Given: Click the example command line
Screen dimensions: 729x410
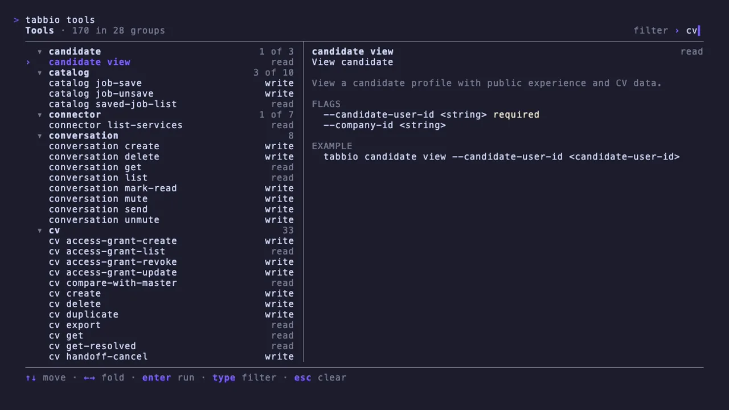Looking at the screenshot, I should (502, 157).
